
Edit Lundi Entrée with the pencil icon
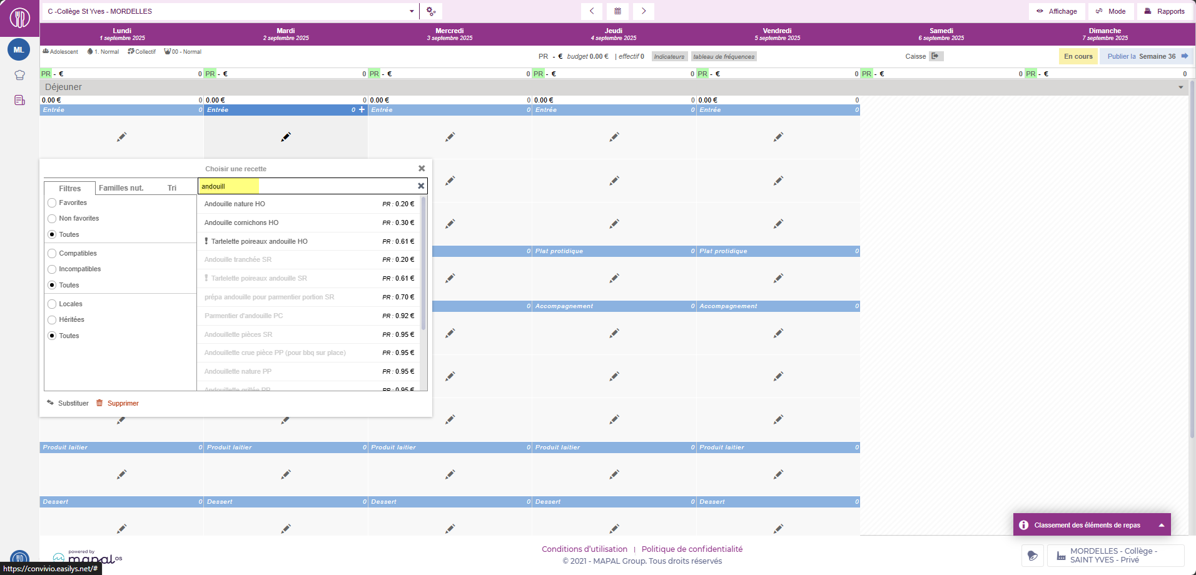(122, 137)
